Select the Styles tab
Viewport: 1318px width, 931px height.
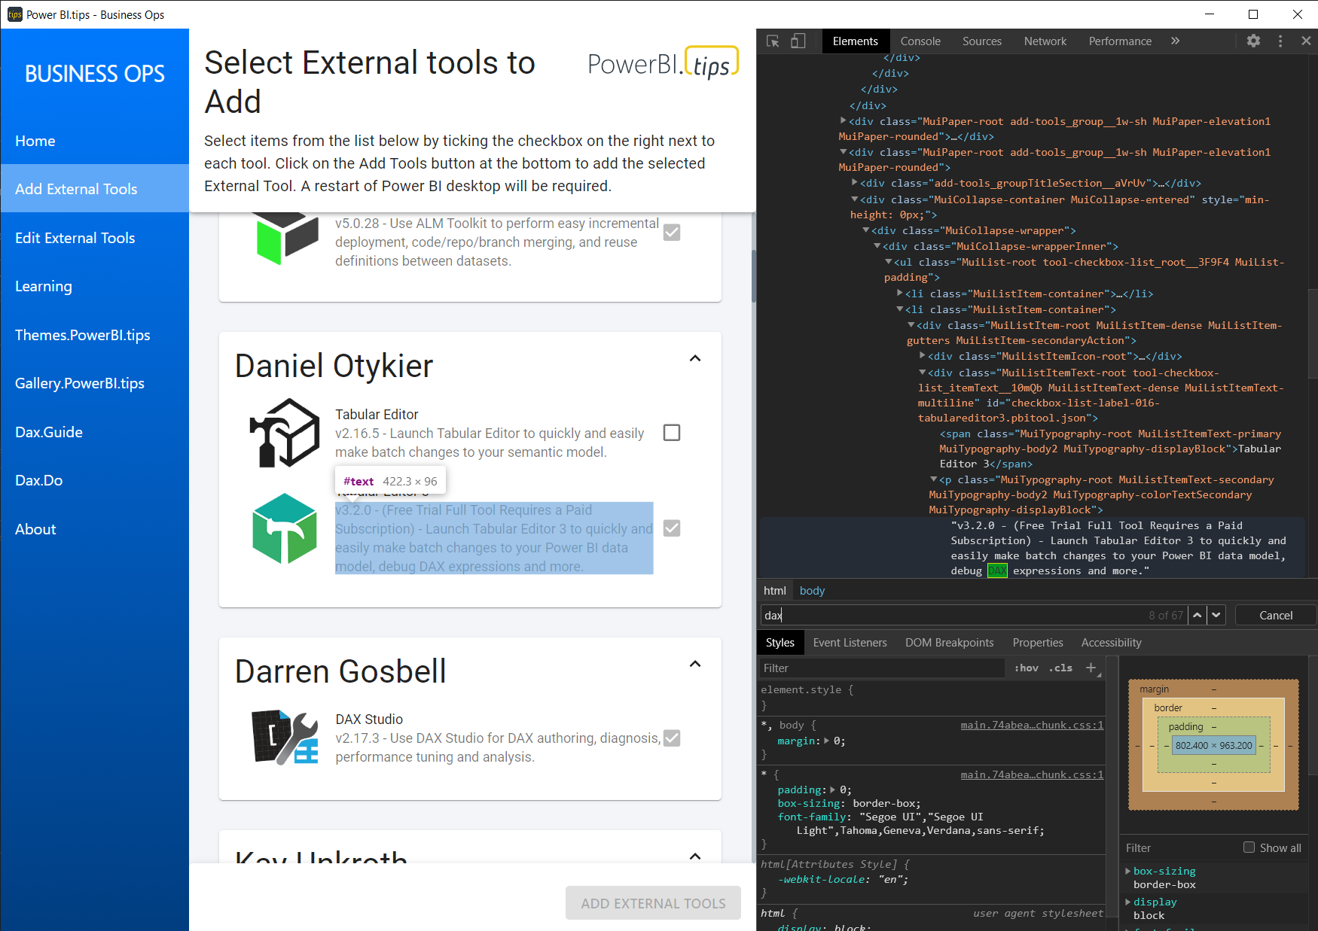tap(780, 643)
